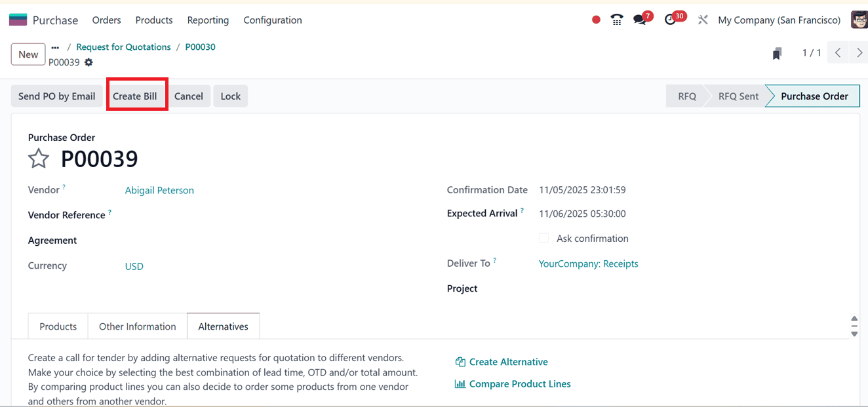The height and width of the screenshot is (407, 868).
Task: Go to next record with right chevron
Action: pyautogui.click(x=859, y=52)
